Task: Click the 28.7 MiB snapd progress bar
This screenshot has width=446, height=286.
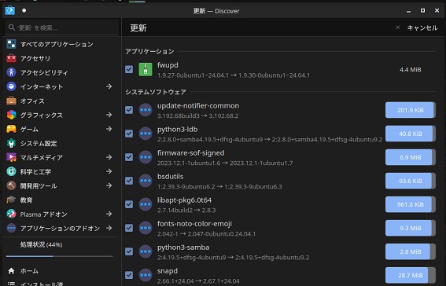Action: (411, 275)
